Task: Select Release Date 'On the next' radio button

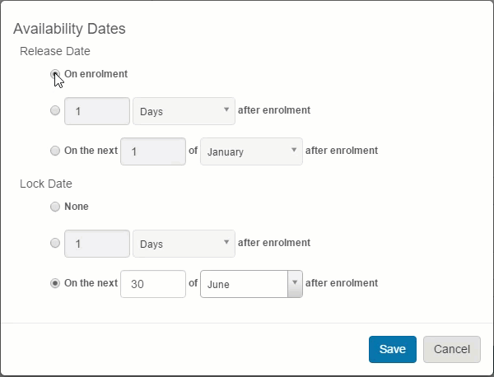Action: [x=55, y=151]
